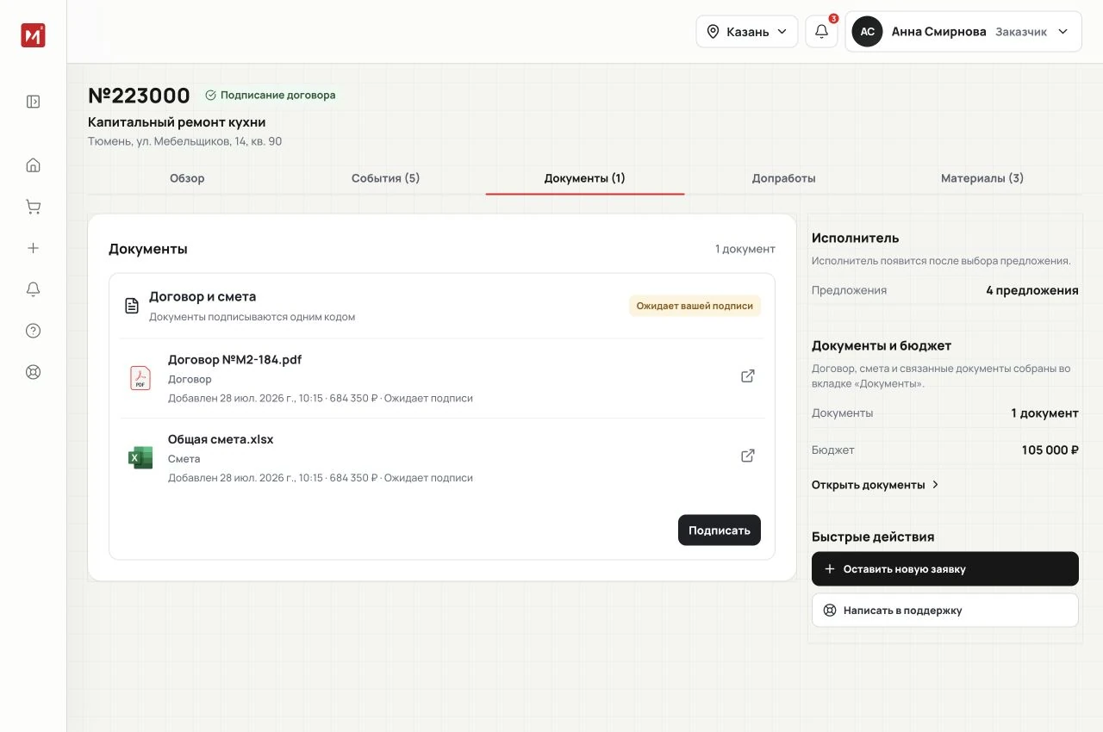
Task: Click the order number №223000
Action: 139,96
